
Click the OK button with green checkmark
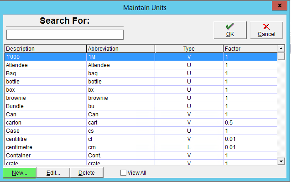[230, 30]
